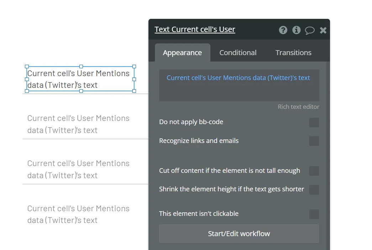
Task: Select the highlighted text element in the first cell
Action: pyautogui.click(x=80, y=79)
